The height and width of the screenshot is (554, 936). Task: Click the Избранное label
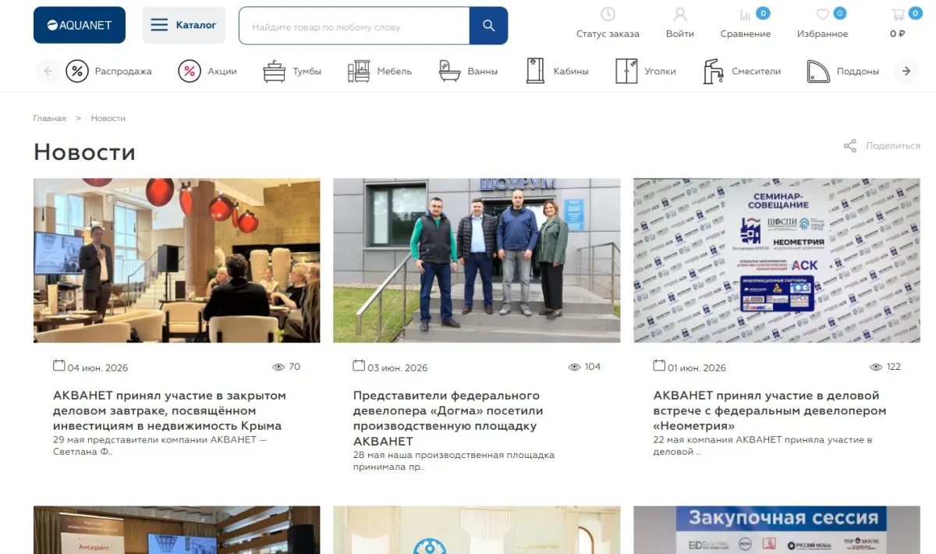coord(822,34)
